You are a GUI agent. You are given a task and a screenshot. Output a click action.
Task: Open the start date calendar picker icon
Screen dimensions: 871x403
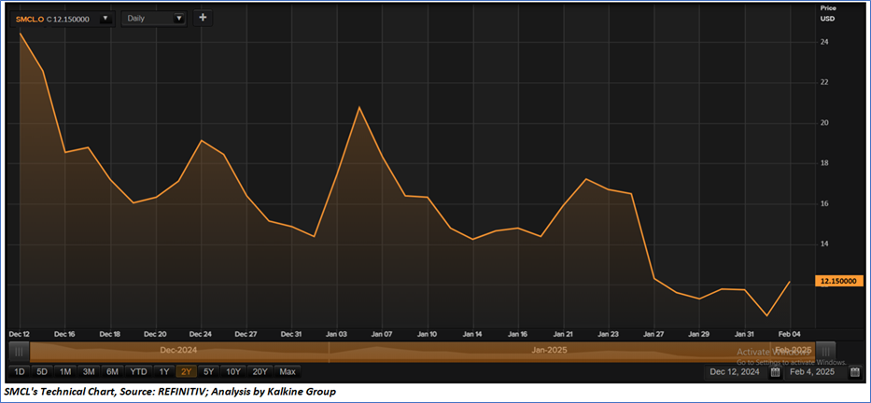point(774,372)
